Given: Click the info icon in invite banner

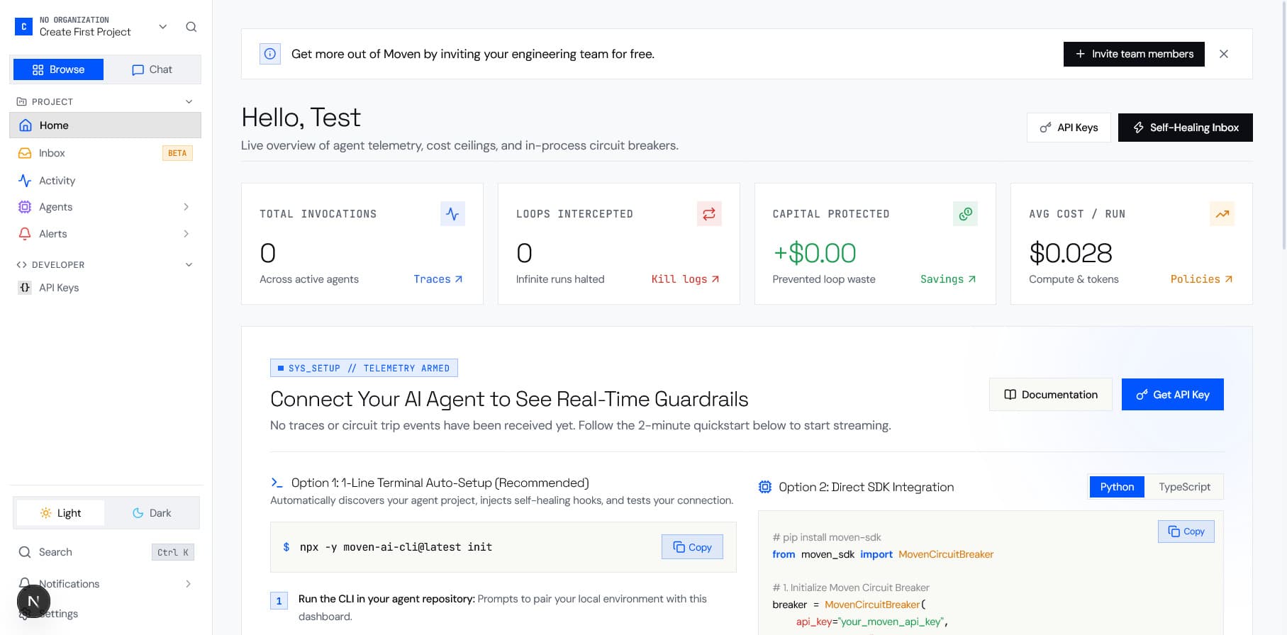Looking at the screenshot, I should 270,54.
